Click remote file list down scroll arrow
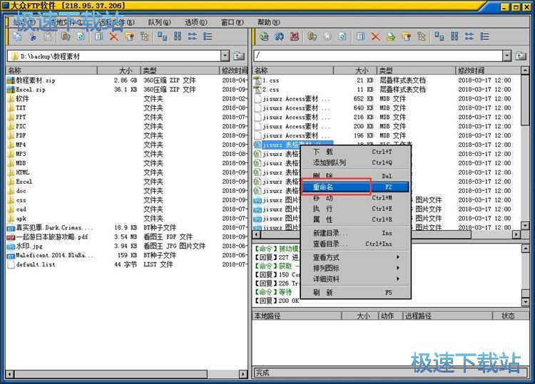The height and width of the screenshot is (384, 535). coord(525,226)
